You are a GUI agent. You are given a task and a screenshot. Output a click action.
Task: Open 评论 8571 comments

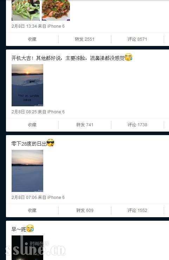(137, 39)
